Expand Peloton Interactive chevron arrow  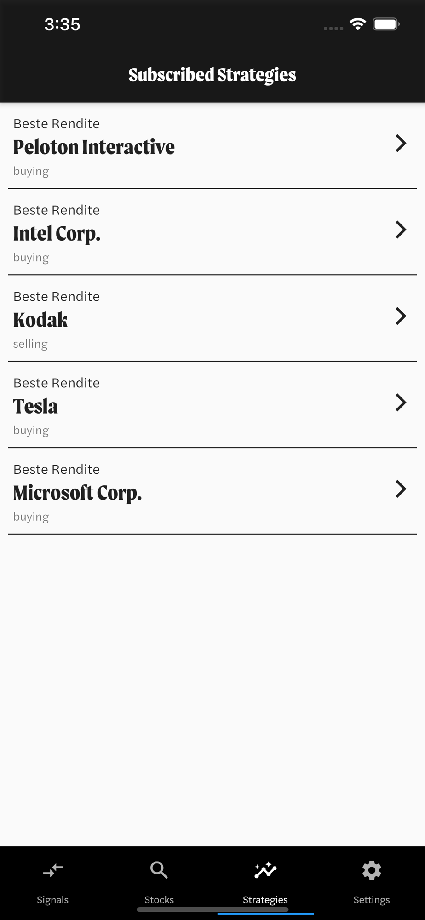click(x=401, y=144)
